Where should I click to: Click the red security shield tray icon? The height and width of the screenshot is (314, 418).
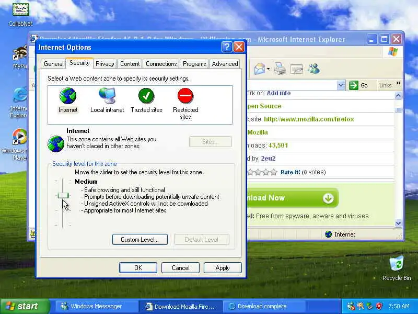[379, 306]
